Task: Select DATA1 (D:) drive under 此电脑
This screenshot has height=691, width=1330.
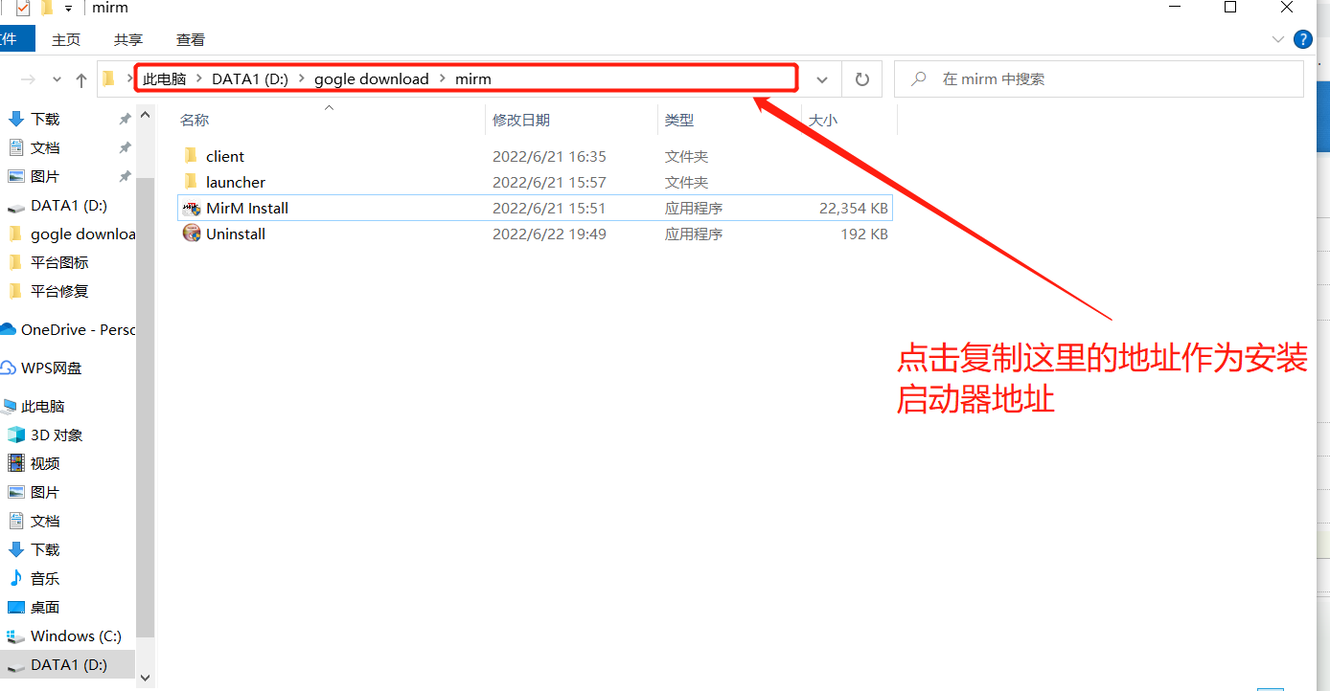Action: [68, 664]
